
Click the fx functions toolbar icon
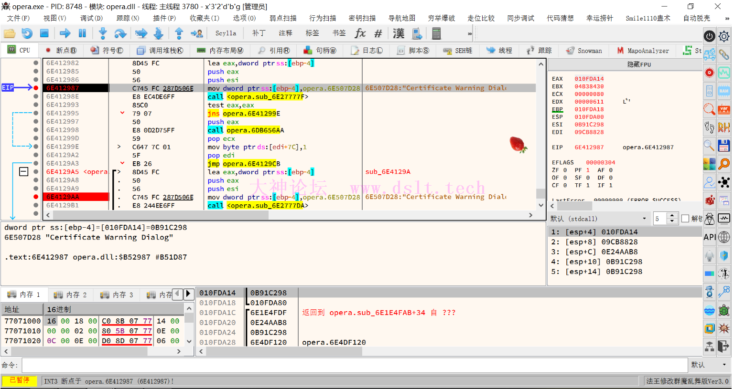point(360,33)
